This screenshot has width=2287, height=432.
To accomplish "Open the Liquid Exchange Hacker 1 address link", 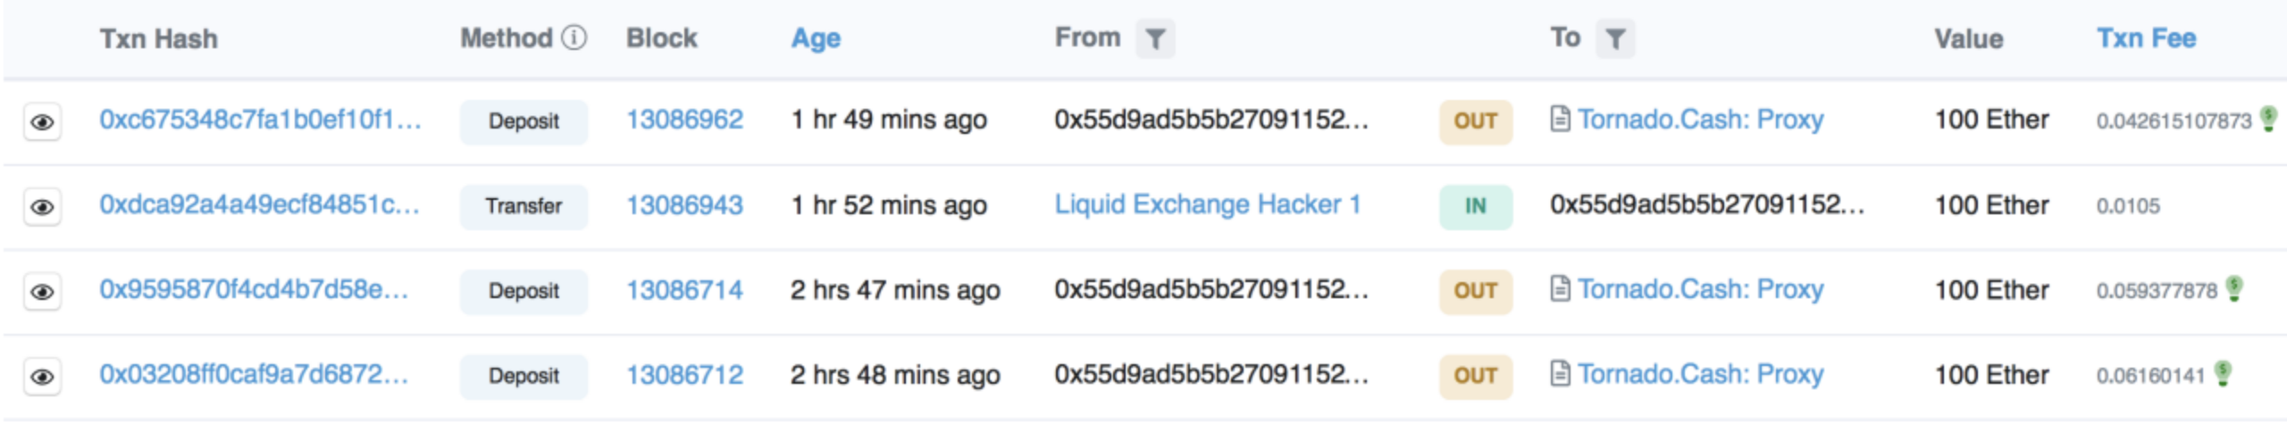I will (1208, 204).
